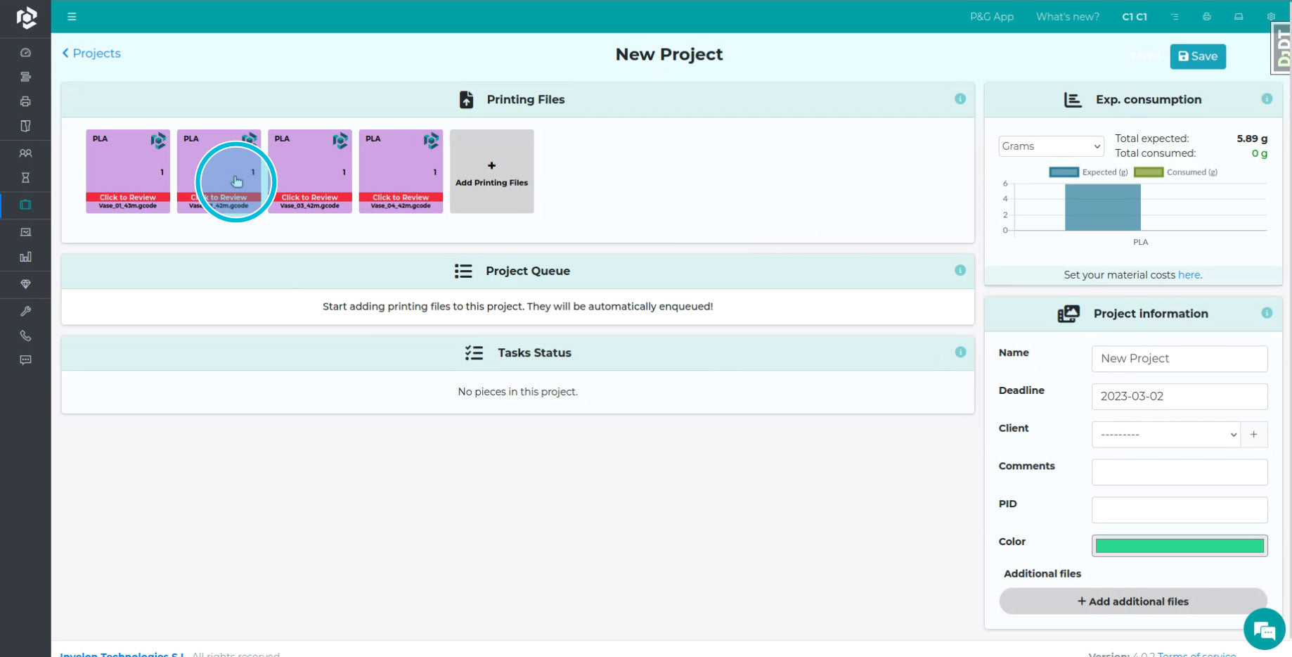1292x657 pixels.
Task: Toggle the Consumed (g) chart legend
Action: pos(1175,172)
